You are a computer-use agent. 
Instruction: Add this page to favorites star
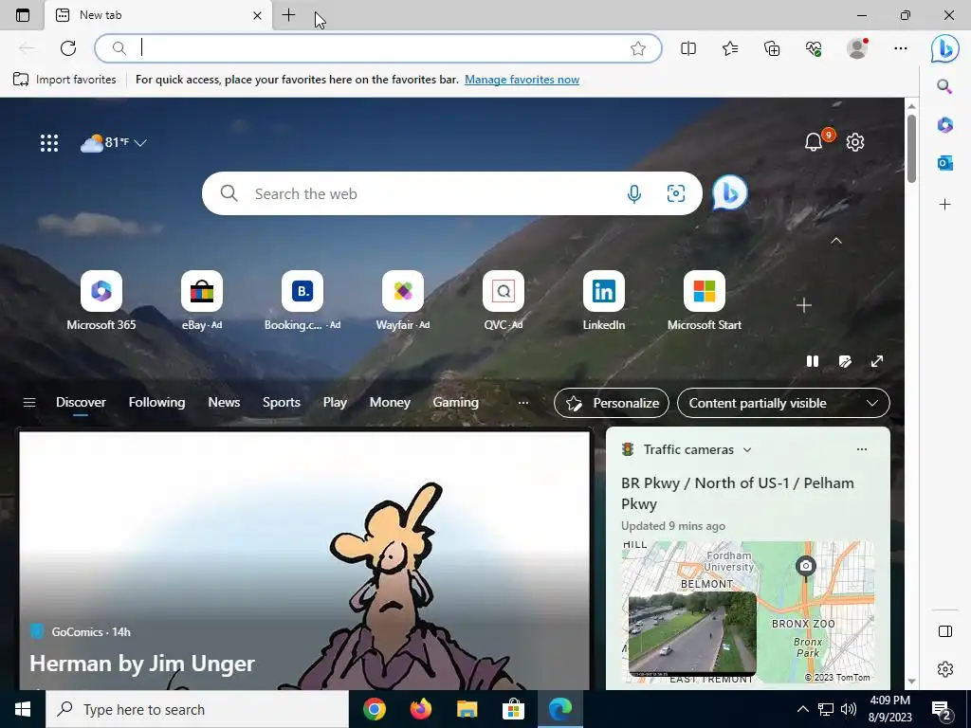638,48
